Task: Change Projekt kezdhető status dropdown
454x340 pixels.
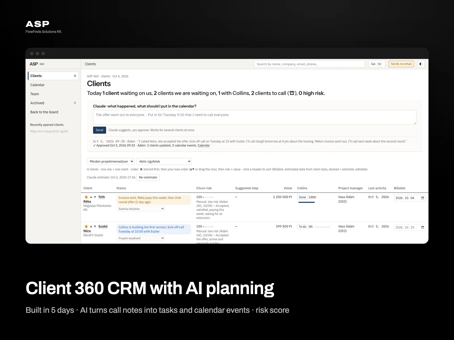Action: pos(140,238)
